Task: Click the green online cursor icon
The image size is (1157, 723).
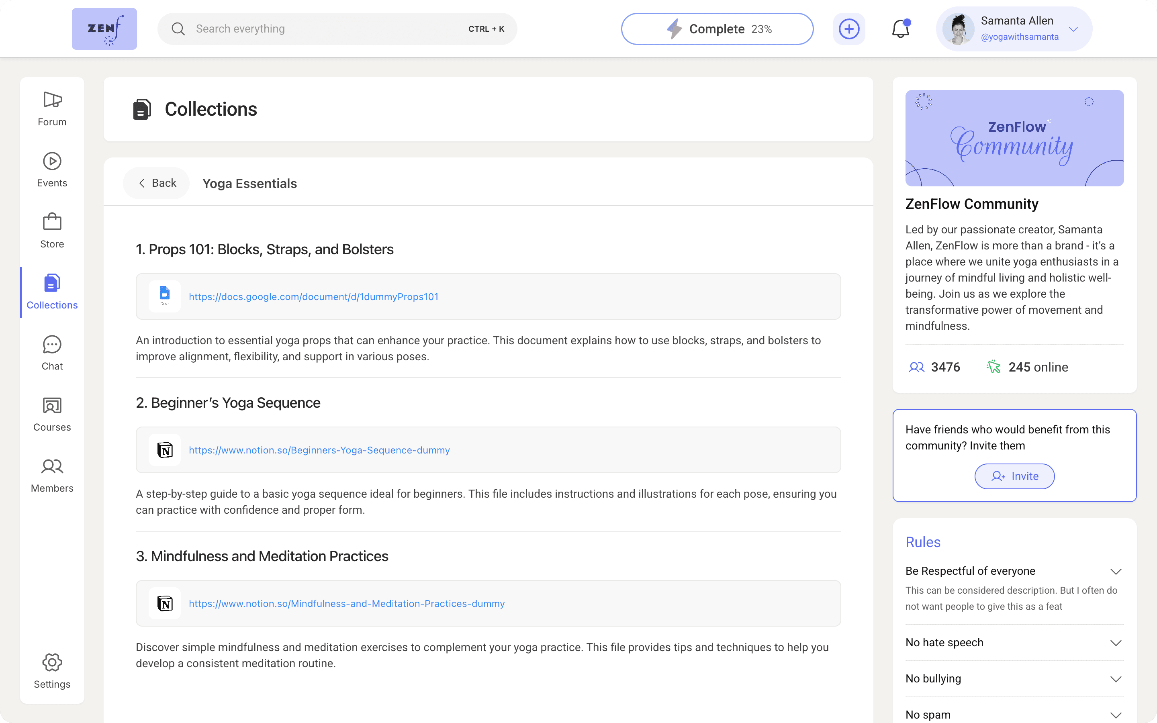Action: (x=993, y=367)
